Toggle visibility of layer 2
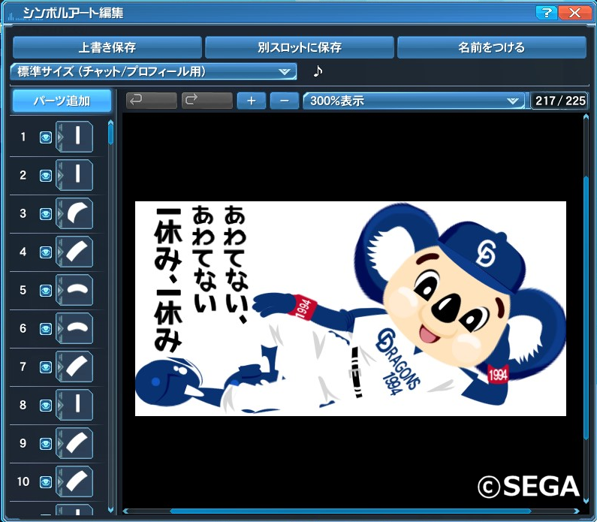The width and height of the screenshot is (597, 522). tap(46, 176)
